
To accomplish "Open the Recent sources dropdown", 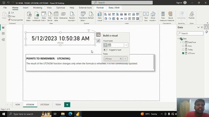I will 72,19.
